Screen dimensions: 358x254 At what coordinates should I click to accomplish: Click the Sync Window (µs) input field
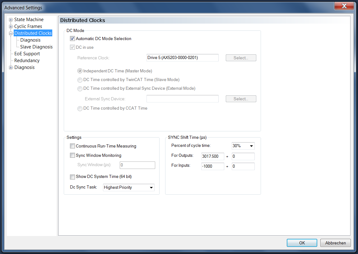(x=137, y=165)
